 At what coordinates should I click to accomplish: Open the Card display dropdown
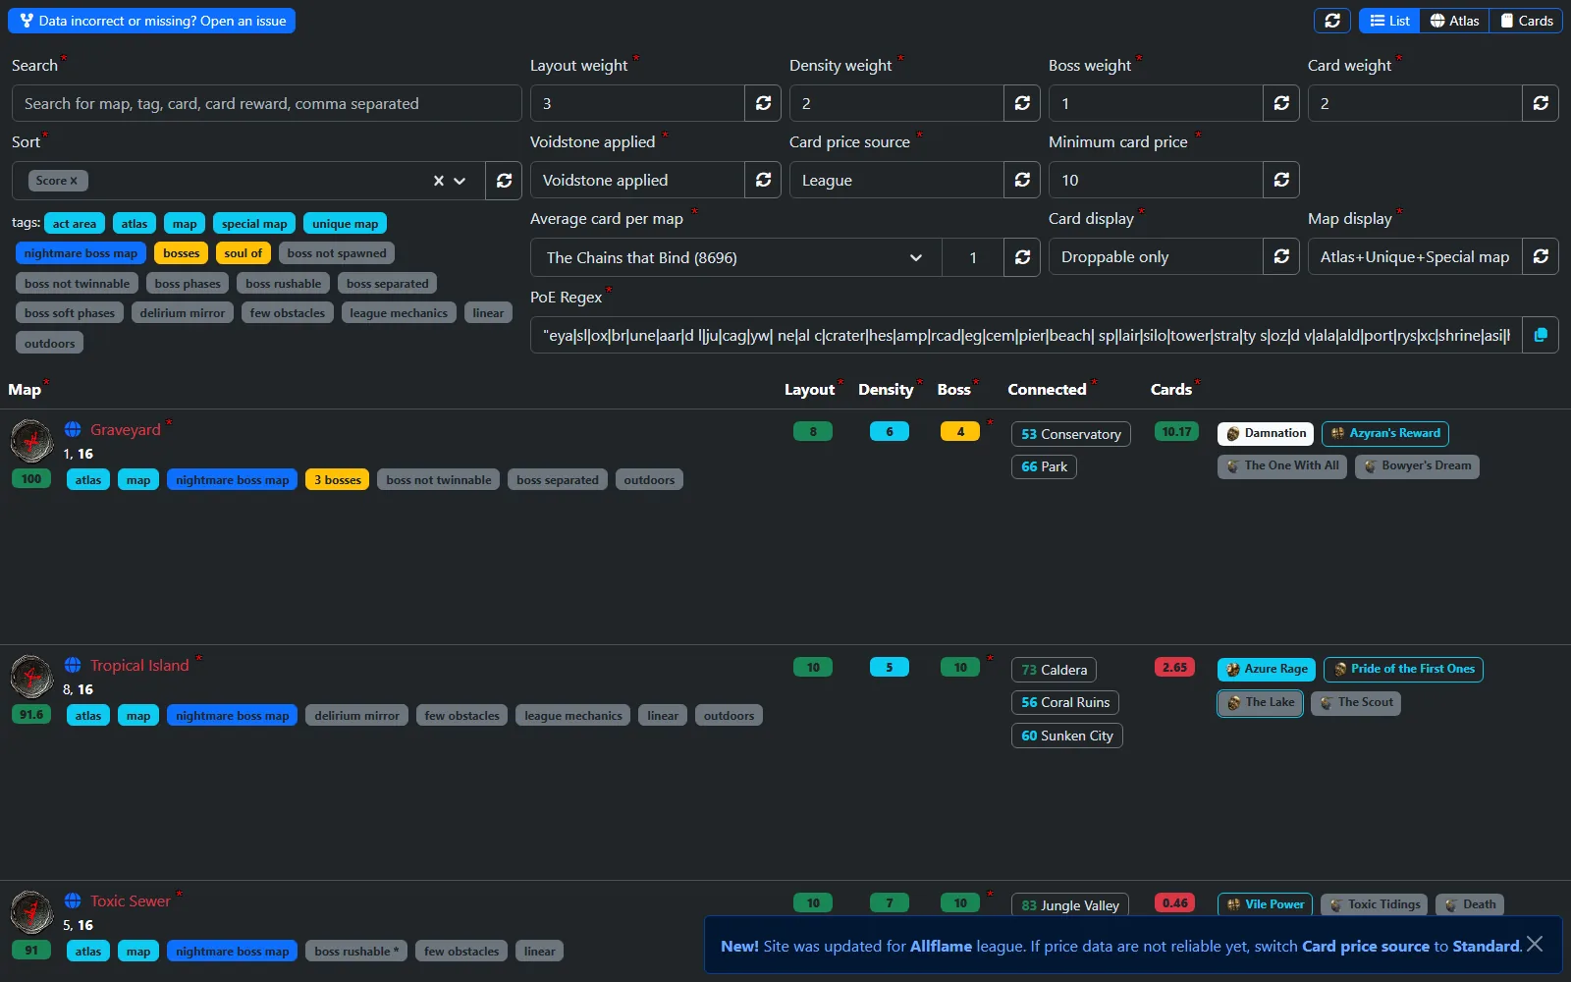click(1156, 256)
